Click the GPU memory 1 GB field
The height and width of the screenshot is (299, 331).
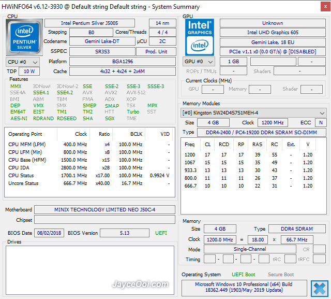tap(233, 62)
